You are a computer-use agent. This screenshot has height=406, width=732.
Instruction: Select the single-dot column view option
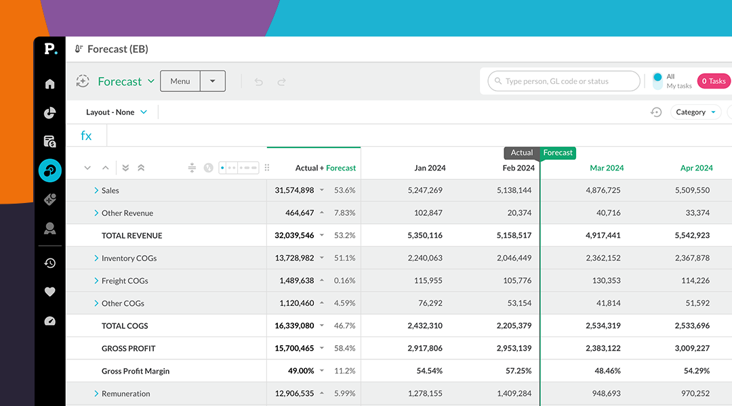[x=223, y=168]
